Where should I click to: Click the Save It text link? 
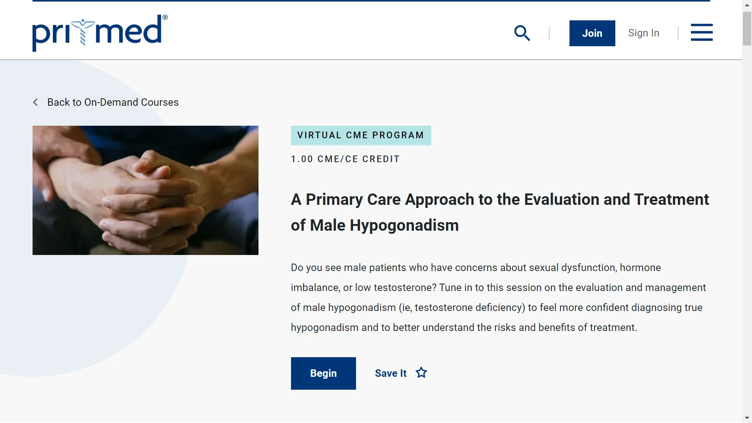(x=390, y=373)
